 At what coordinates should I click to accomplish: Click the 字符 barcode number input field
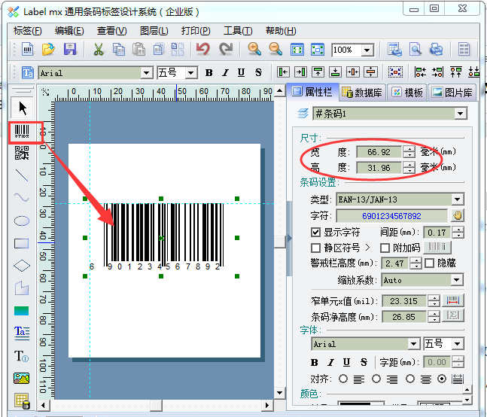(x=391, y=216)
